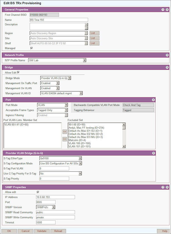The width and height of the screenshot is (171, 234).
Task: Select Malcolm (ID=4) in Excluded Set
Action: coord(78,140)
